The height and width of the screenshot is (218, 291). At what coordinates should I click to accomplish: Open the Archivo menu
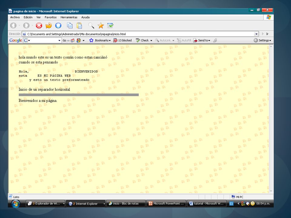coord(15,17)
